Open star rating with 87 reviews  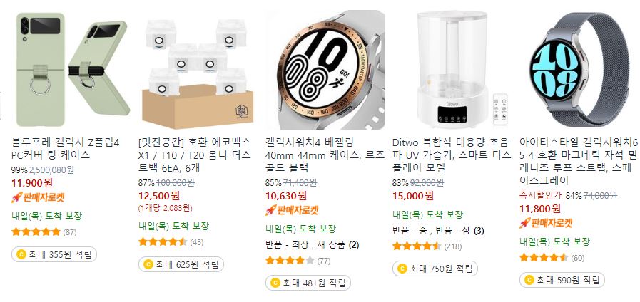44,232
